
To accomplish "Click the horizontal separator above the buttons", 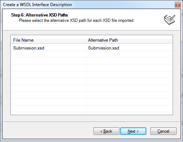I will pos(91,122).
